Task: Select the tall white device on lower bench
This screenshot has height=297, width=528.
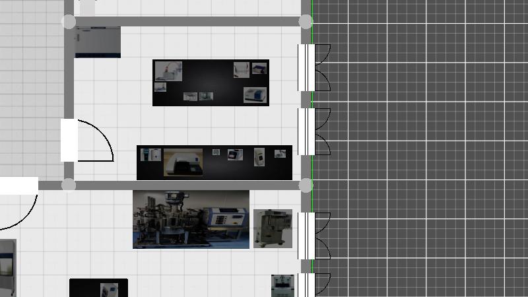Action: [259, 157]
